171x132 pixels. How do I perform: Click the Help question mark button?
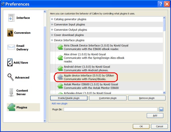[160, 4]
